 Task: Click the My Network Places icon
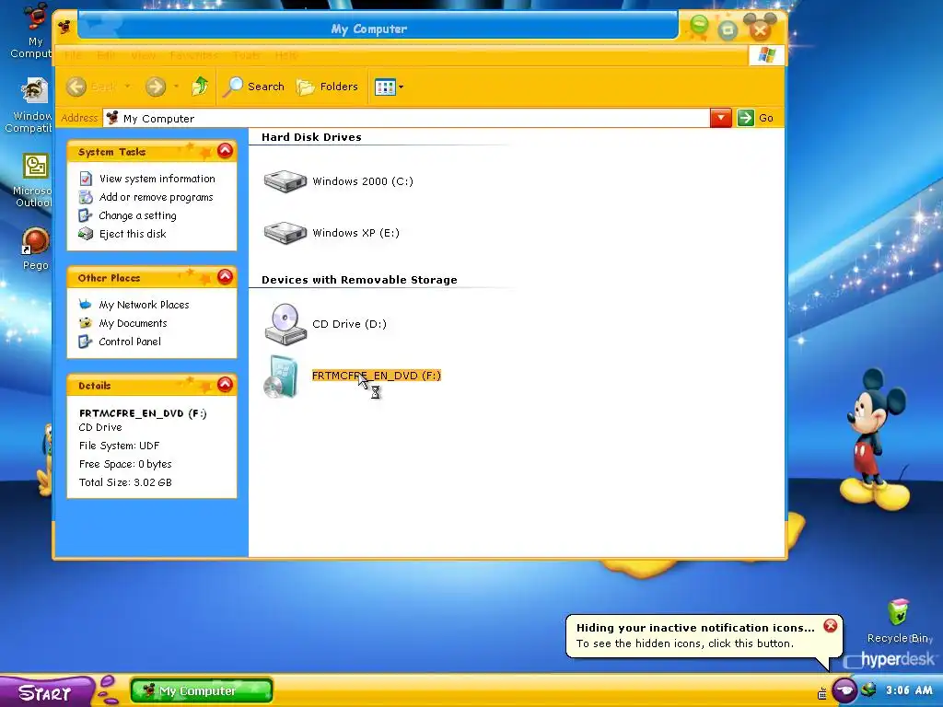click(86, 305)
